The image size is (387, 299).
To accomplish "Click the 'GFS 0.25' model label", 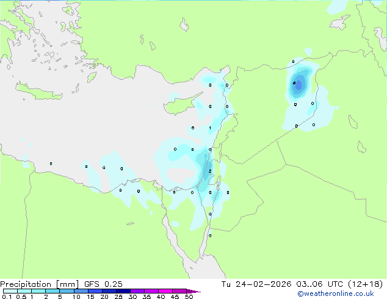I will [103, 284].
